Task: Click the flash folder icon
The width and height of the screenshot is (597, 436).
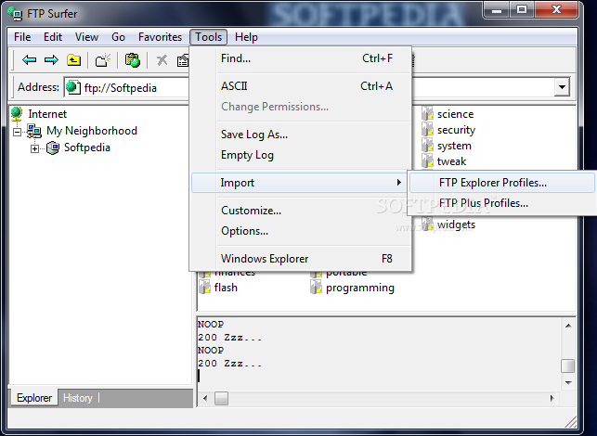Action: [x=204, y=288]
